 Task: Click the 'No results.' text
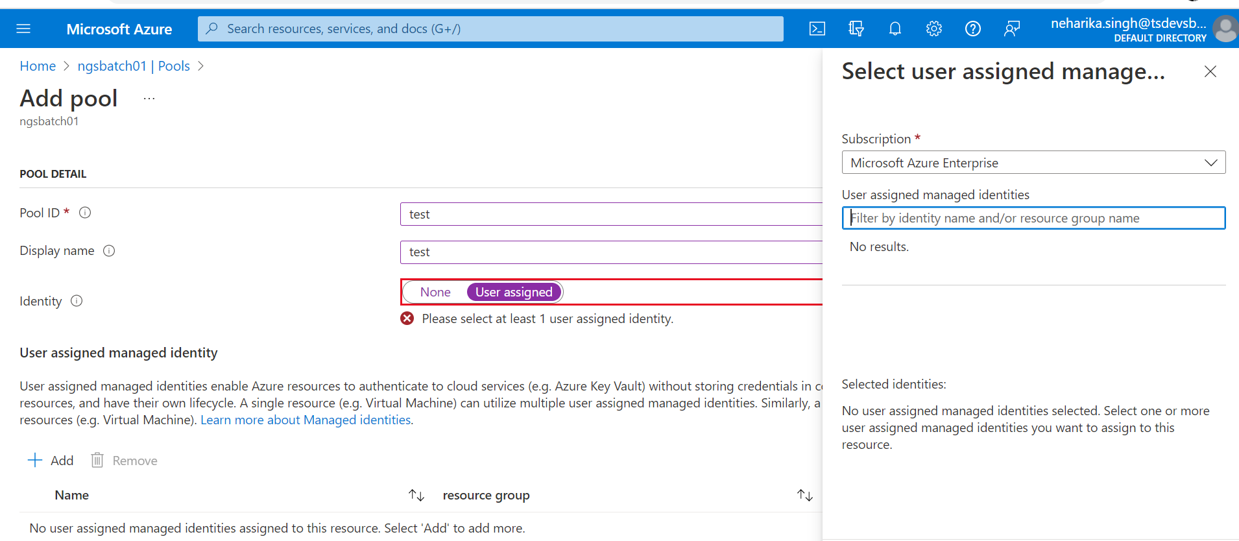click(879, 247)
